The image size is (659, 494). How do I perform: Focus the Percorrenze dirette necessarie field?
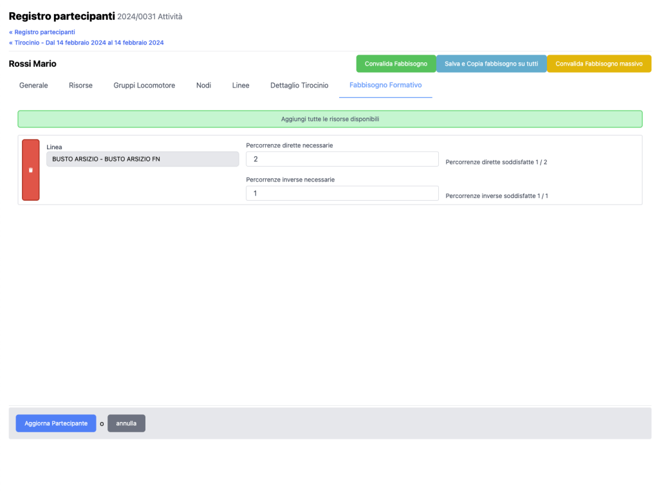coord(342,160)
